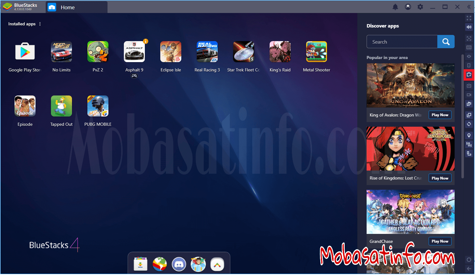
Task: Toggle eye overlay visibility icon
Action: click(469, 57)
